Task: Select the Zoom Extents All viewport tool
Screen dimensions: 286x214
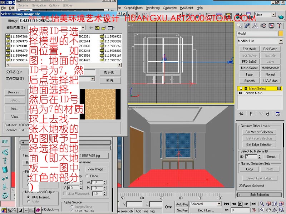Action: coord(281,204)
